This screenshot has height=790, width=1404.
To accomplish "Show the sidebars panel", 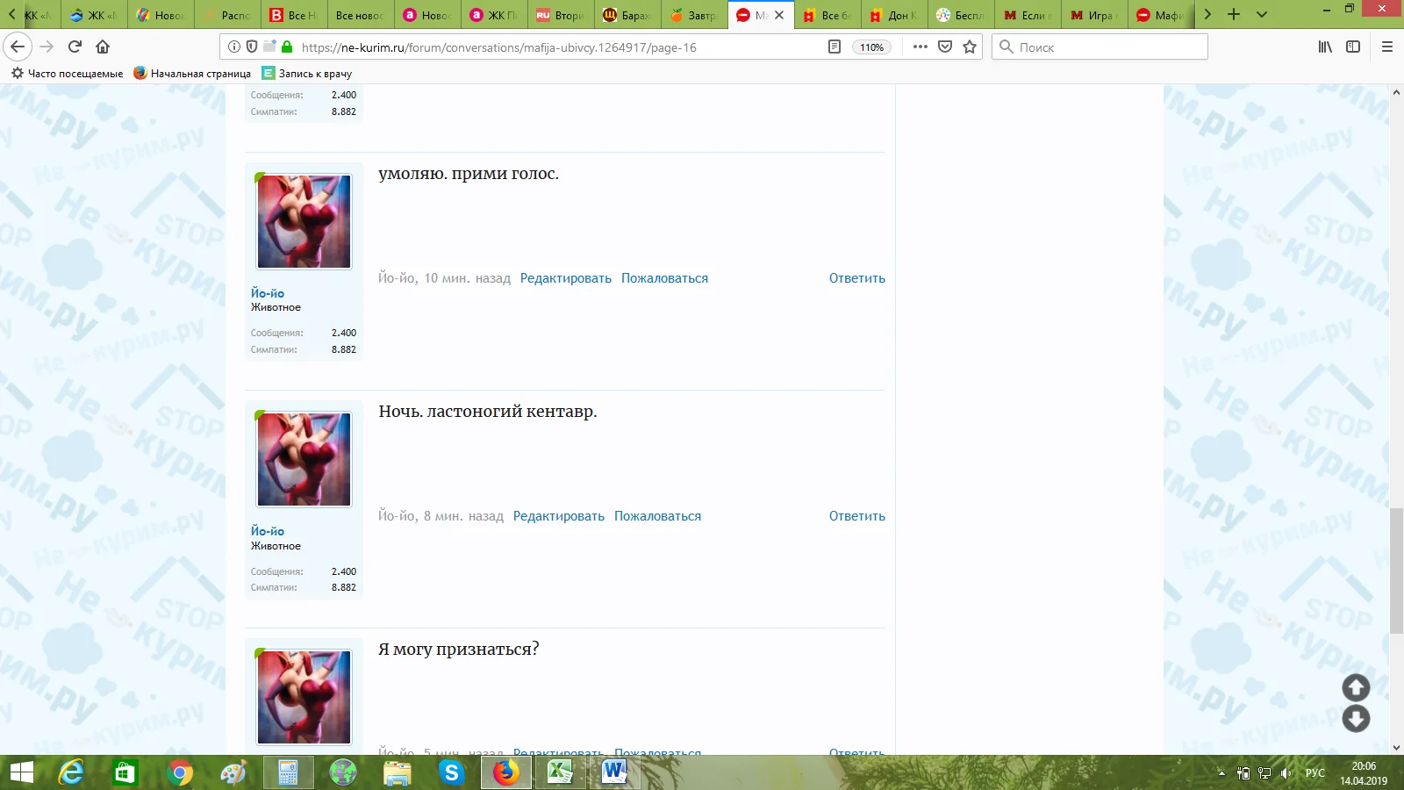I will [x=1353, y=47].
